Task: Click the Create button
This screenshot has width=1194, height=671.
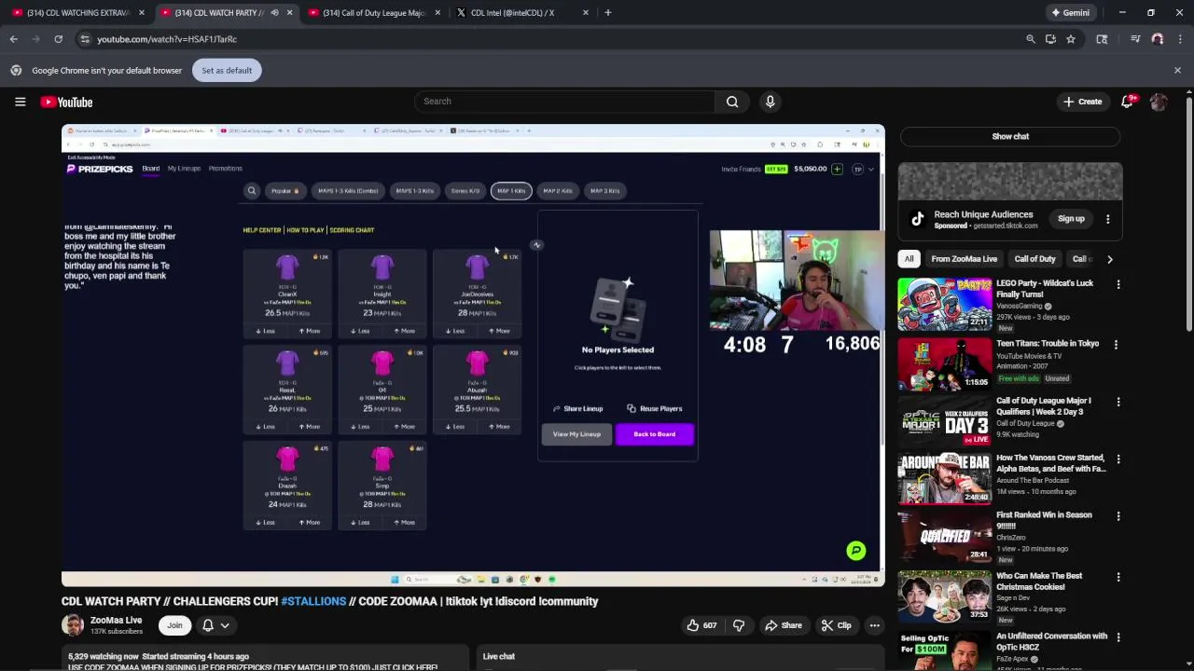Action: click(1082, 102)
